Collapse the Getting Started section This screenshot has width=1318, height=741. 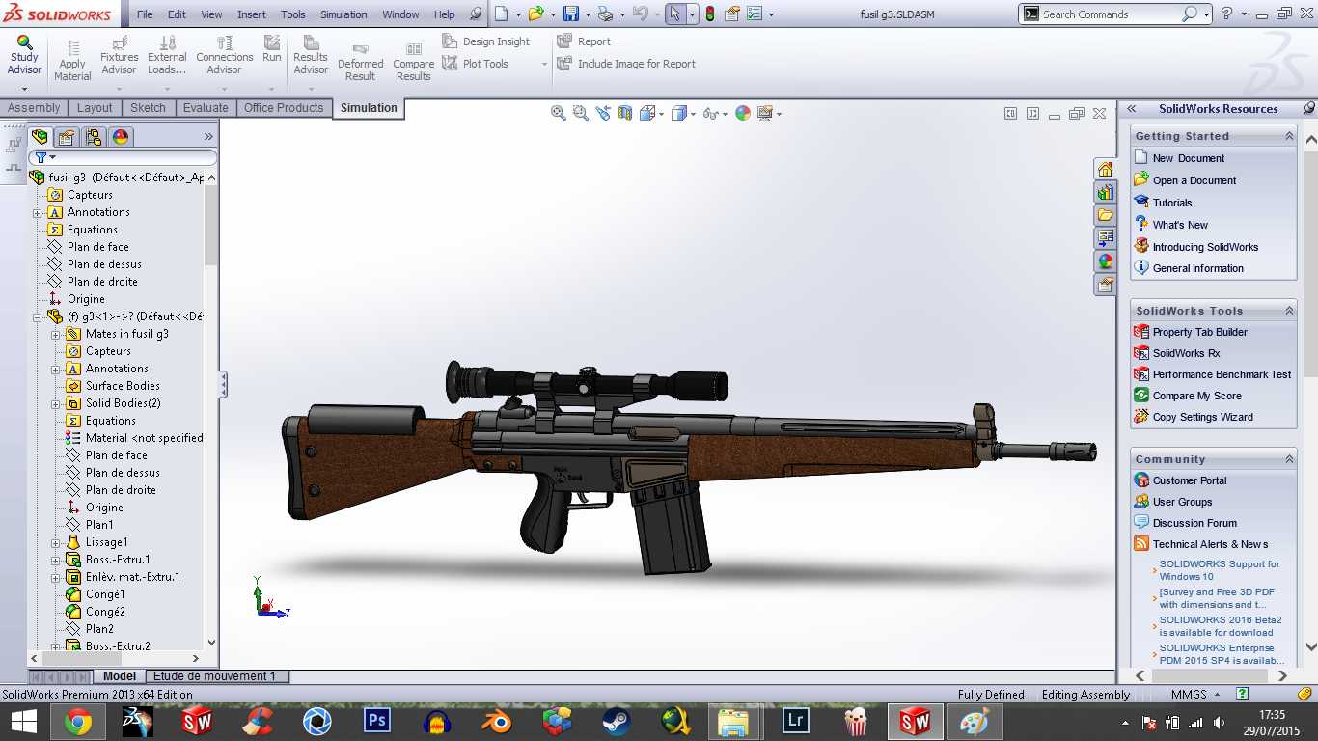[x=1289, y=136]
